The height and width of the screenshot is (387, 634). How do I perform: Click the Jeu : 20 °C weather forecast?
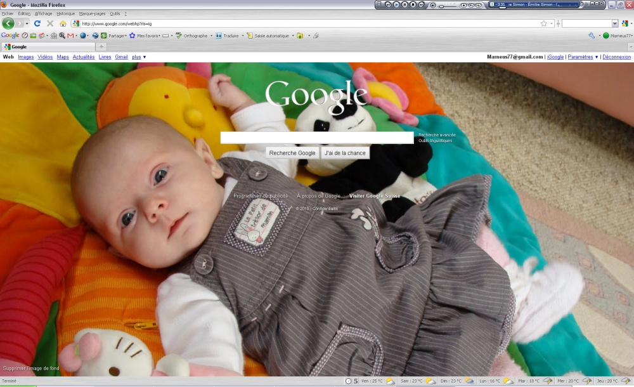[613, 381]
